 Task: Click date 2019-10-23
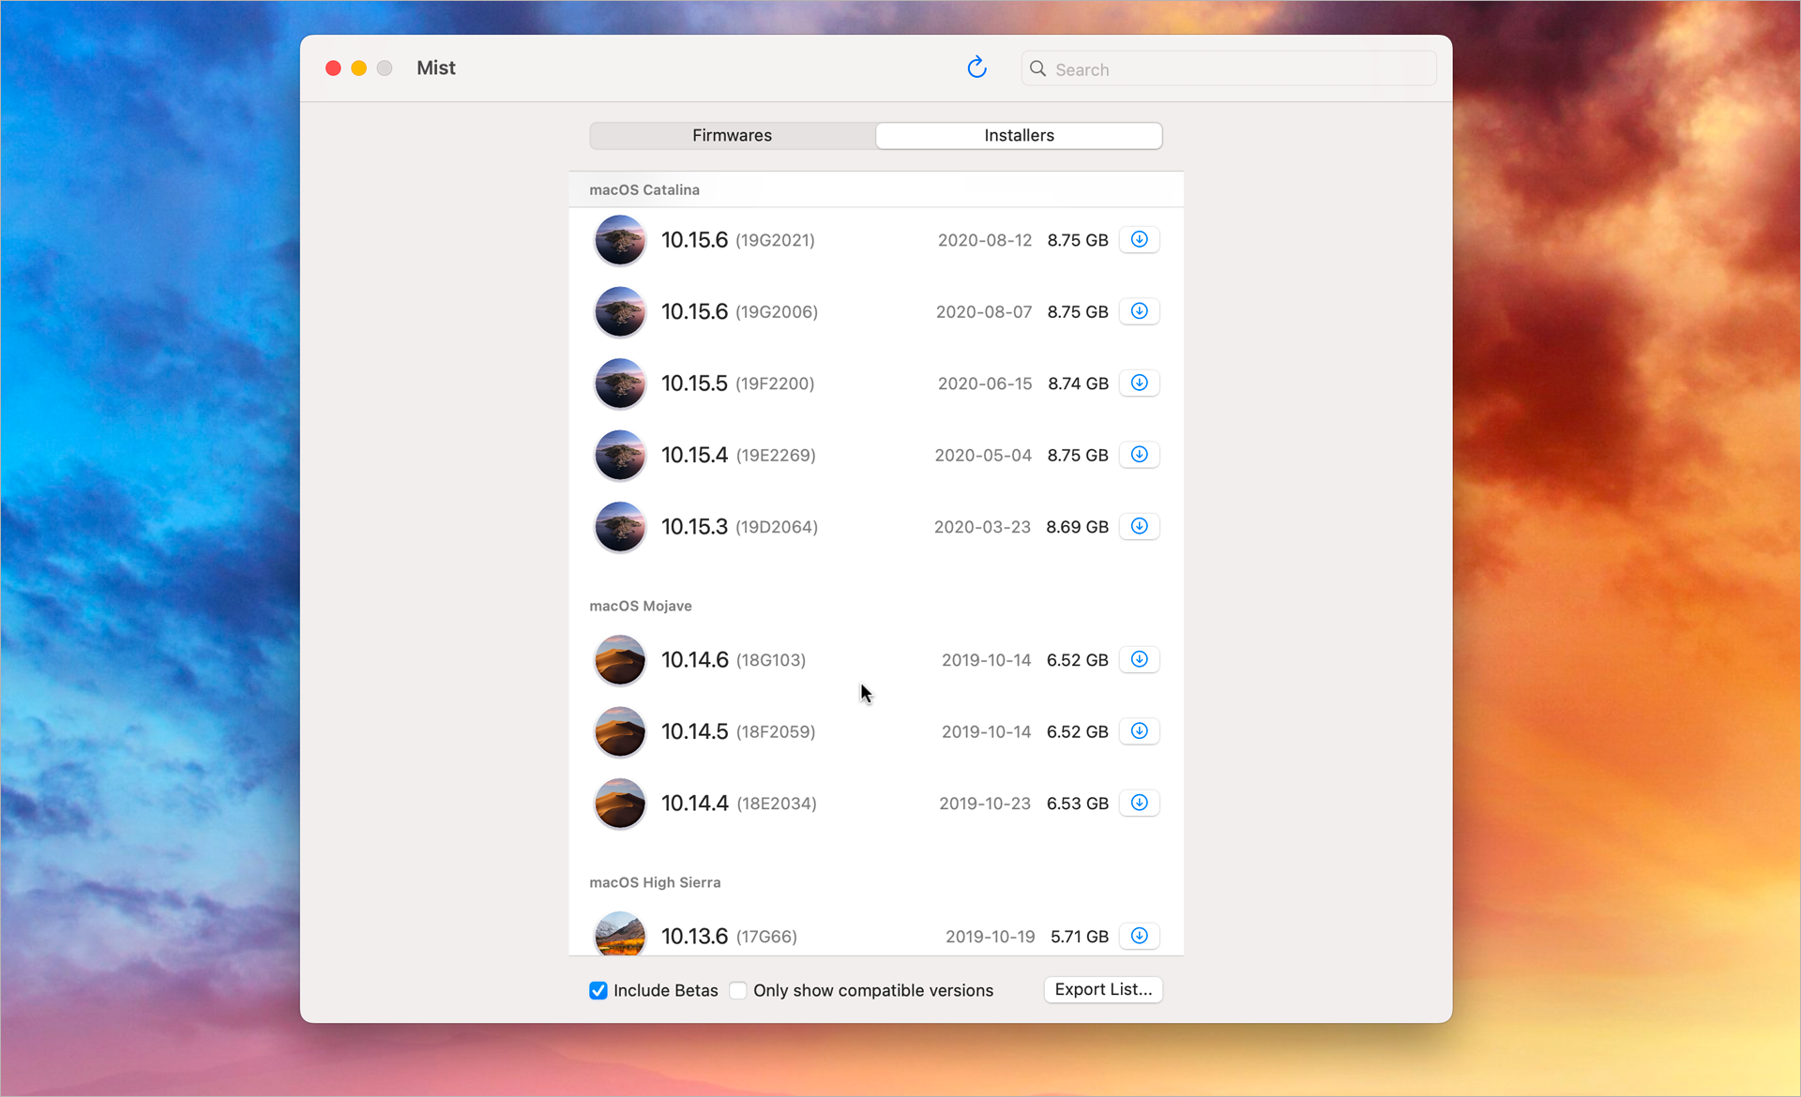tap(985, 804)
